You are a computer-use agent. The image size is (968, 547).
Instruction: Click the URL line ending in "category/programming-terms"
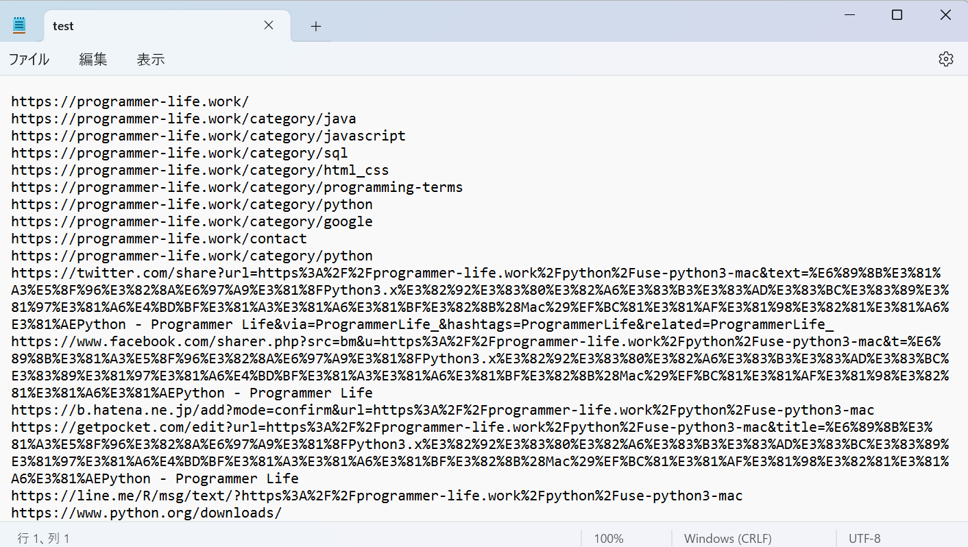pos(237,187)
